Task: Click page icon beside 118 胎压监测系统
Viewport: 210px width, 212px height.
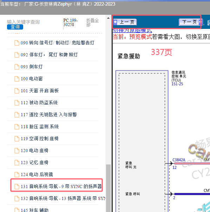Action: pyautogui.click(x=17, y=127)
